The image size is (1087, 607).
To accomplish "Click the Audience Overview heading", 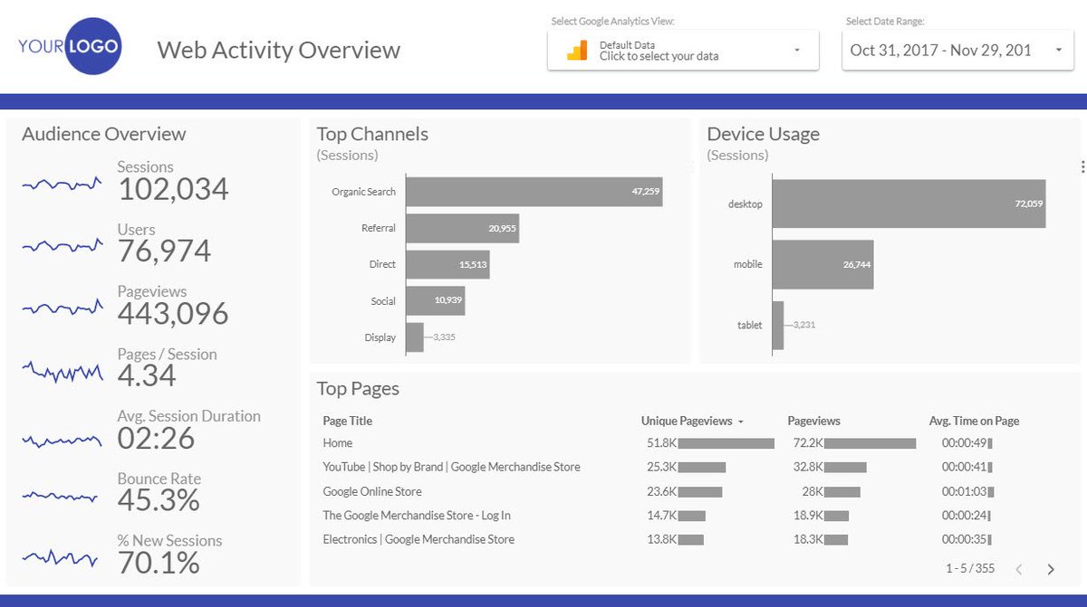I will click(x=104, y=134).
